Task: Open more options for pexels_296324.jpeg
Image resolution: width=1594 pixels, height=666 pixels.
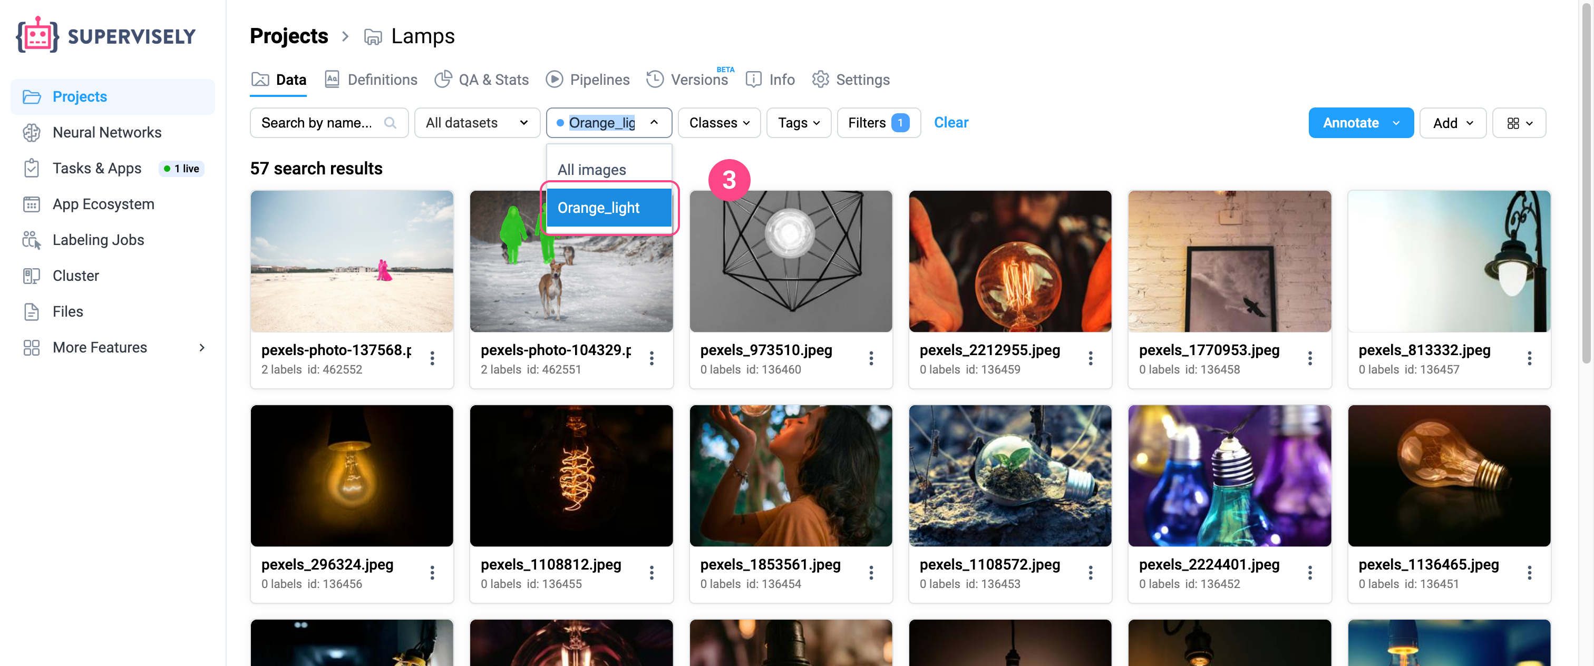Action: coord(433,573)
